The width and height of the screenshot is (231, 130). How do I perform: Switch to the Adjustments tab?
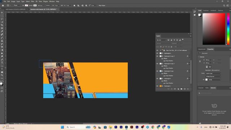tap(202, 49)
